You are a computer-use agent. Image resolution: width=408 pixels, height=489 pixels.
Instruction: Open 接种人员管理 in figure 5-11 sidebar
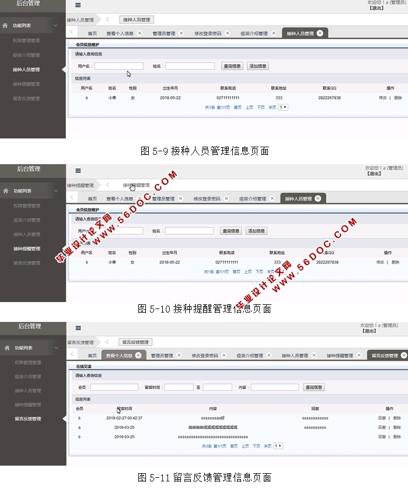coord(28,390)
